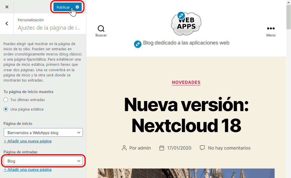Image resolution: width=291 pixels, height=178 pixels.
Task: Go back with the left chevron arrow
Action: [7, 24]
